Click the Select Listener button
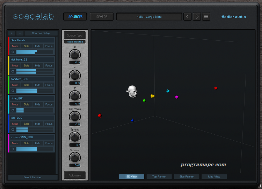262x189 pixels. (x=33, y=177)
